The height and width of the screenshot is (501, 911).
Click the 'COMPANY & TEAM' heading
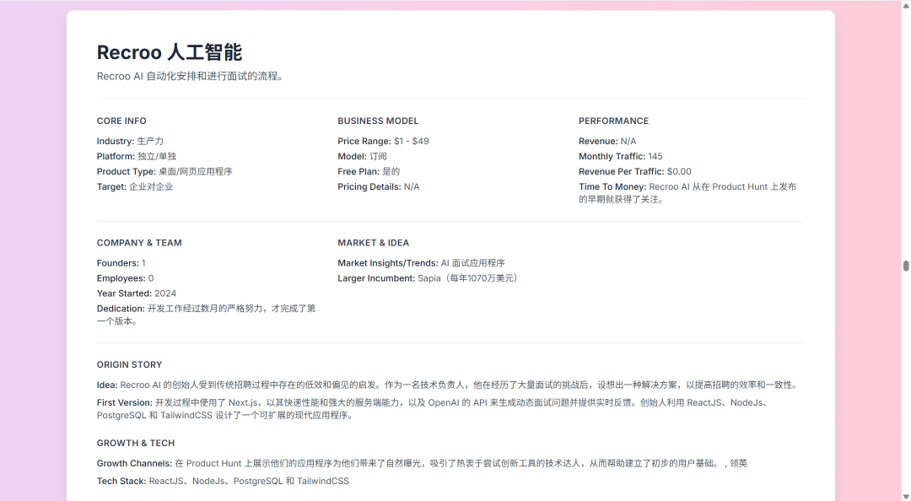[139, 243]
